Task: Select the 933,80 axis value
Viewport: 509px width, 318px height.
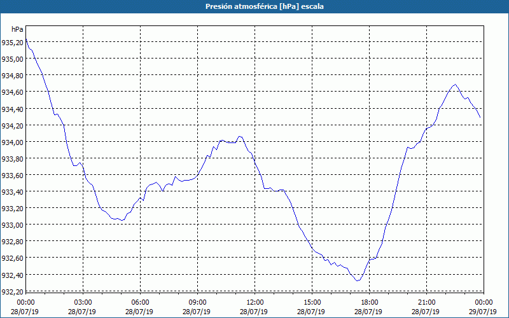Action: [12, 158]
